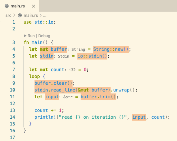Click the Rust file icon in main.rs tab
The width and height of the screenshot is (177, 141).
pyautogui.click(x=7, y=6)
